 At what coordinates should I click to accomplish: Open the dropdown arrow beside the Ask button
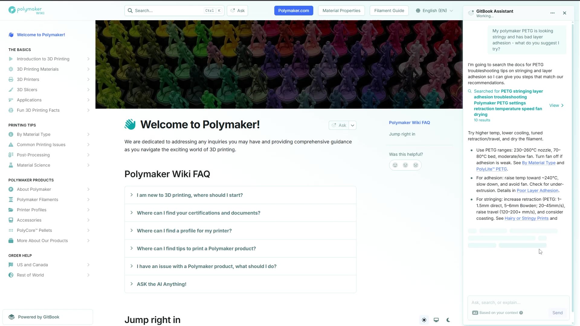pos(353,125)
